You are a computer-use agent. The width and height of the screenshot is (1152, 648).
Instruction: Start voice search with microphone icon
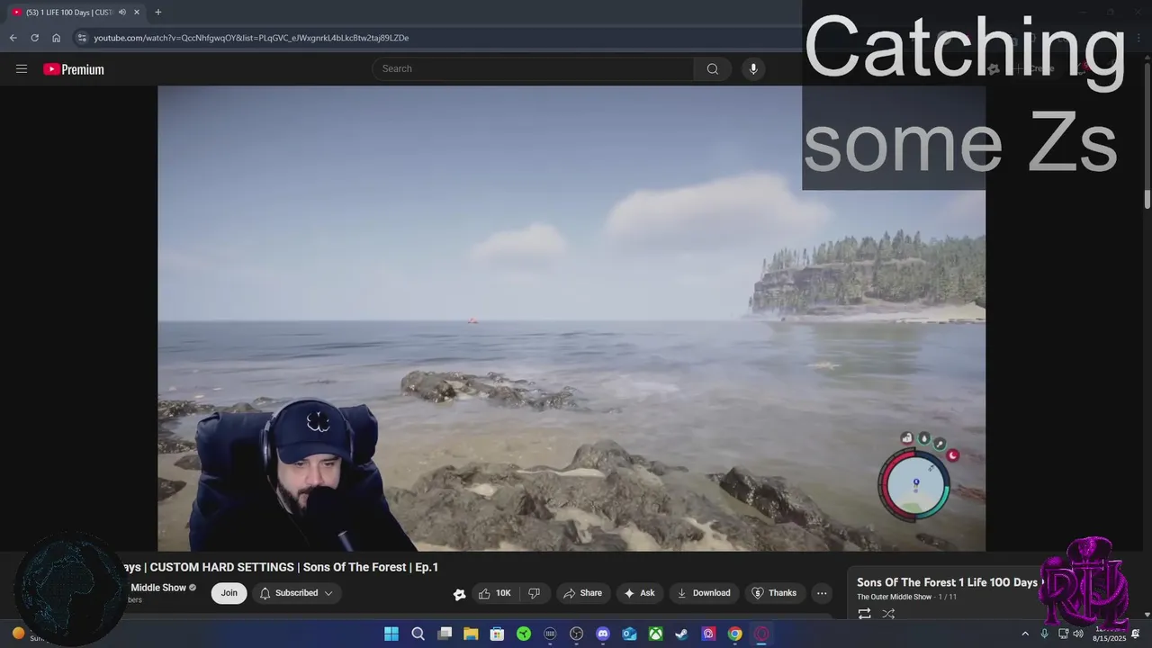(x=753, y=68)
